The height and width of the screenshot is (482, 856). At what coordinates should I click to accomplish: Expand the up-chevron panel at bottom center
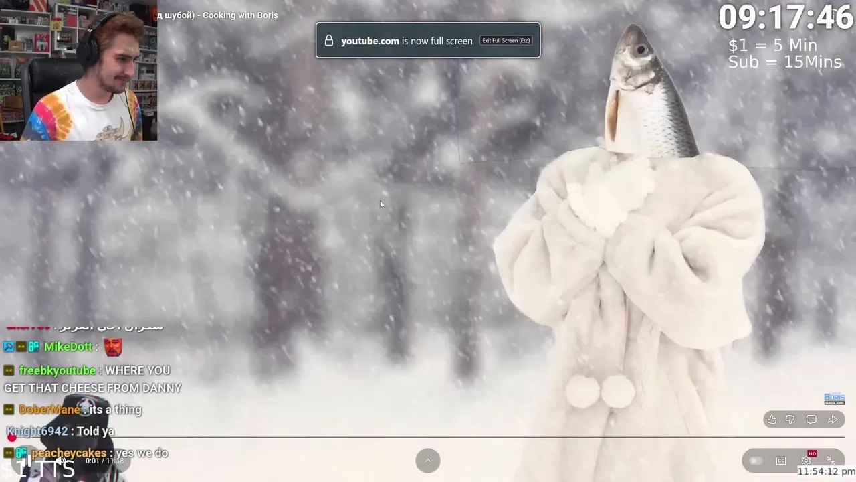[x=428, y=461]
